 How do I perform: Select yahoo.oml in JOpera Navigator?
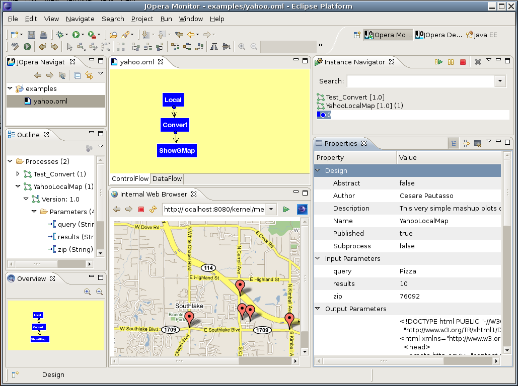coord(56,102)
